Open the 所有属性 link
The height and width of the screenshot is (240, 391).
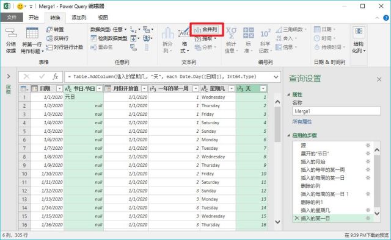pos(302,122)
